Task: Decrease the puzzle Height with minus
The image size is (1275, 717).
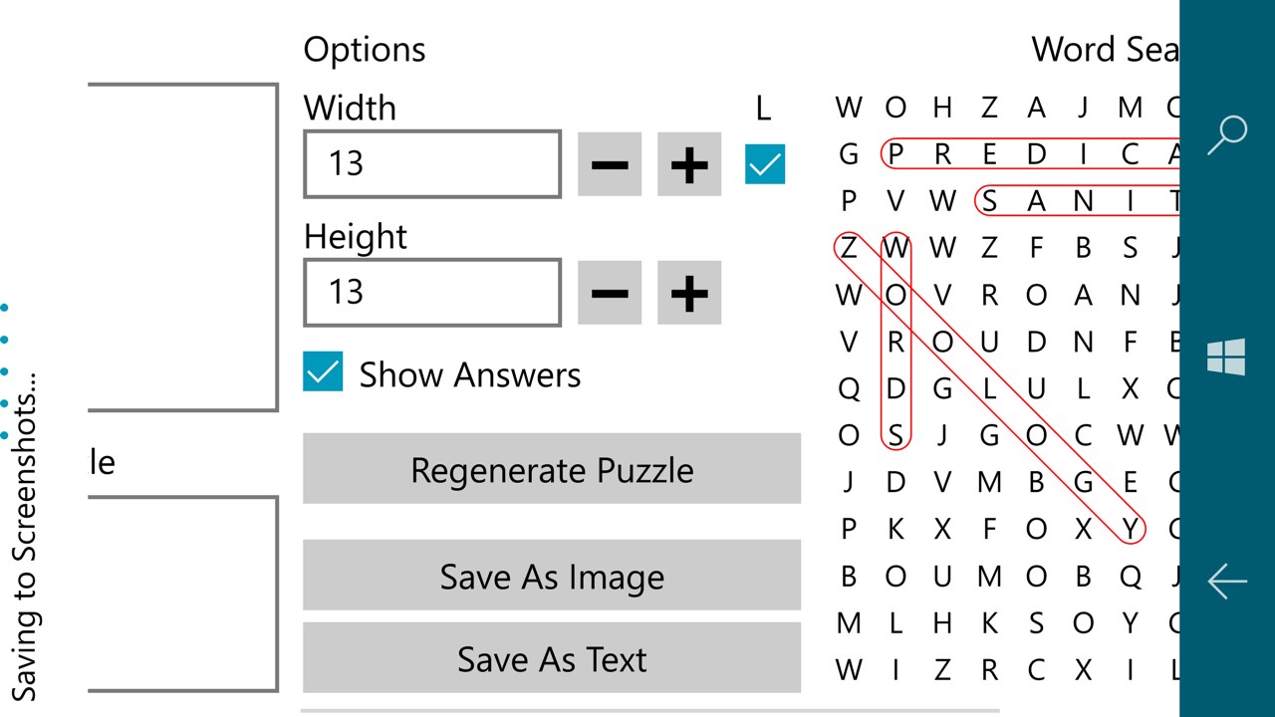Action: pos(609,293)
